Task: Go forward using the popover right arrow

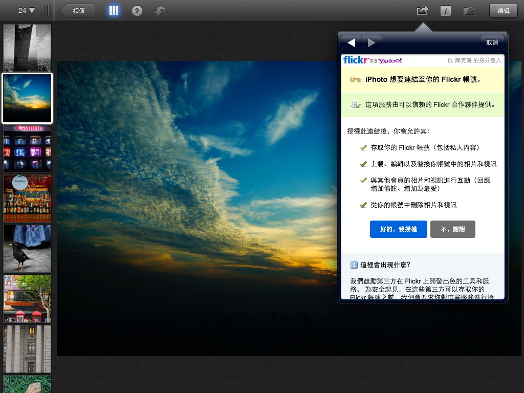Action: 371,42
